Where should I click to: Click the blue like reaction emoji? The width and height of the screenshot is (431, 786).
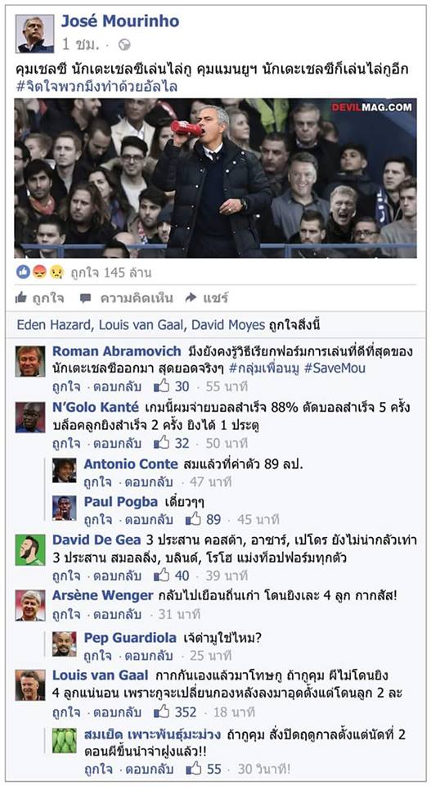(23, 272)
